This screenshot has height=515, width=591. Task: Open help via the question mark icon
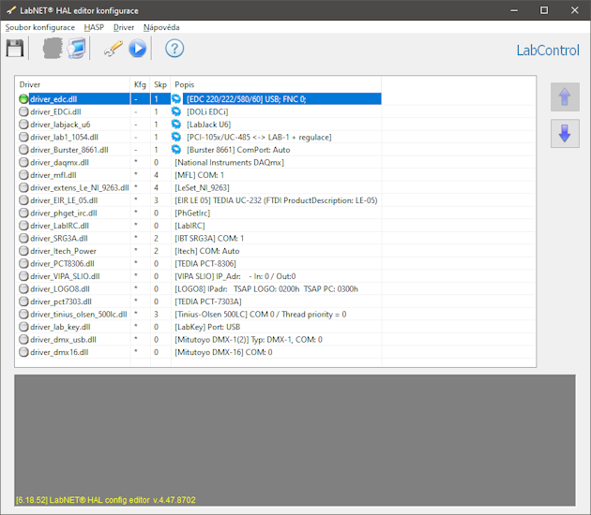click(174, 49)
